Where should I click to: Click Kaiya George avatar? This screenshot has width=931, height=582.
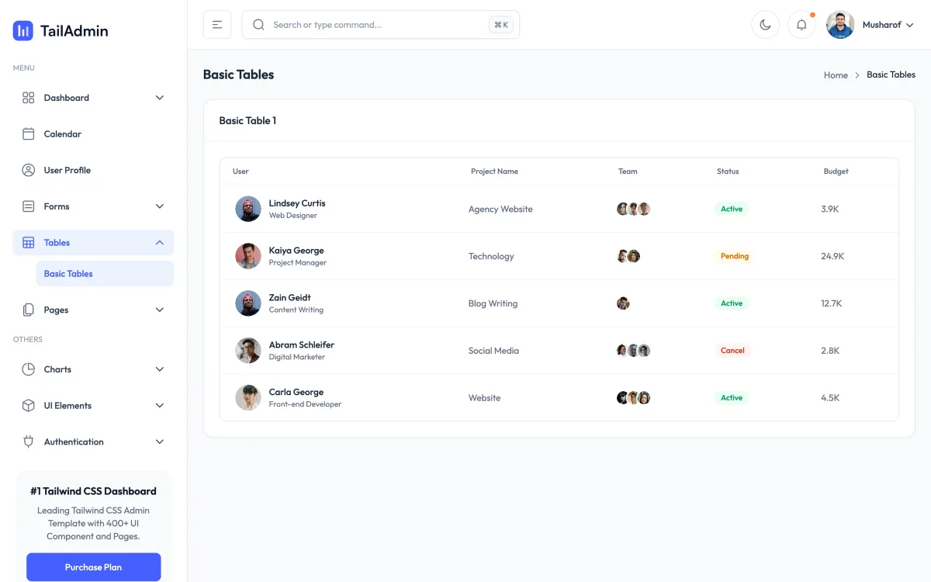(248, 256)
